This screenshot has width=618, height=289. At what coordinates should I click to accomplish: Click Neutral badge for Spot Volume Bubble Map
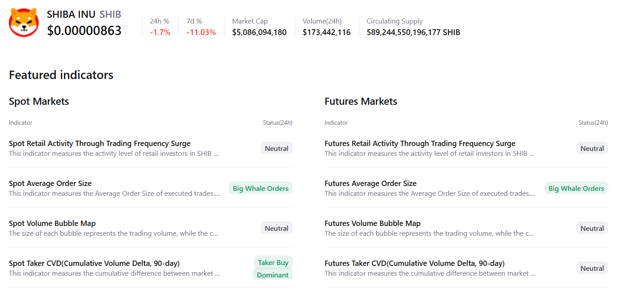tap(276, 228)
